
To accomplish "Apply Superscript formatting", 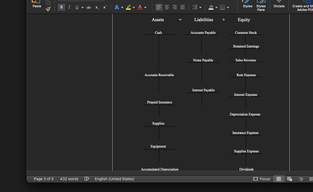I will (105, 7).
